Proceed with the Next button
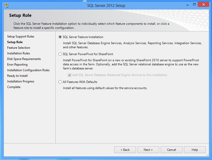 pos(148,150)
